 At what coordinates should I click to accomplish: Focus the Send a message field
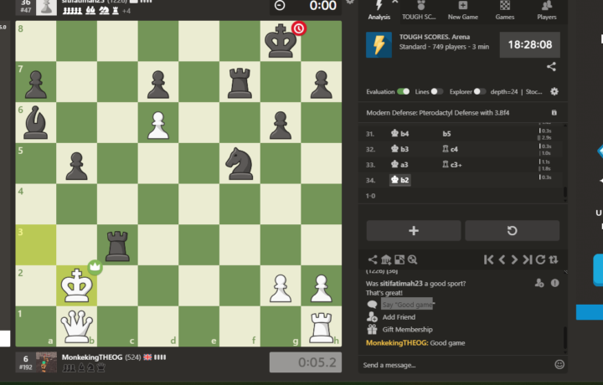click(x=456, y=365)
